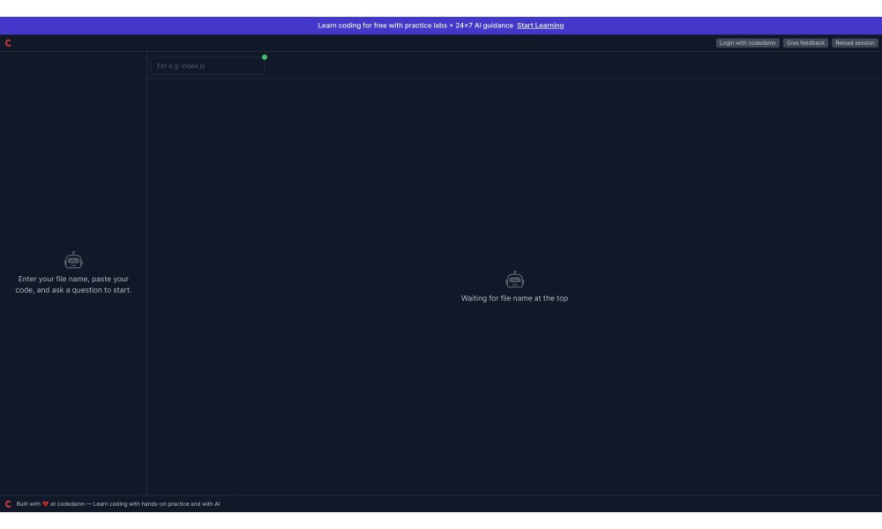The width and height of the screenshot is (882, 529).
Task: Click Reload session button
Action: (x=855, y=42)
